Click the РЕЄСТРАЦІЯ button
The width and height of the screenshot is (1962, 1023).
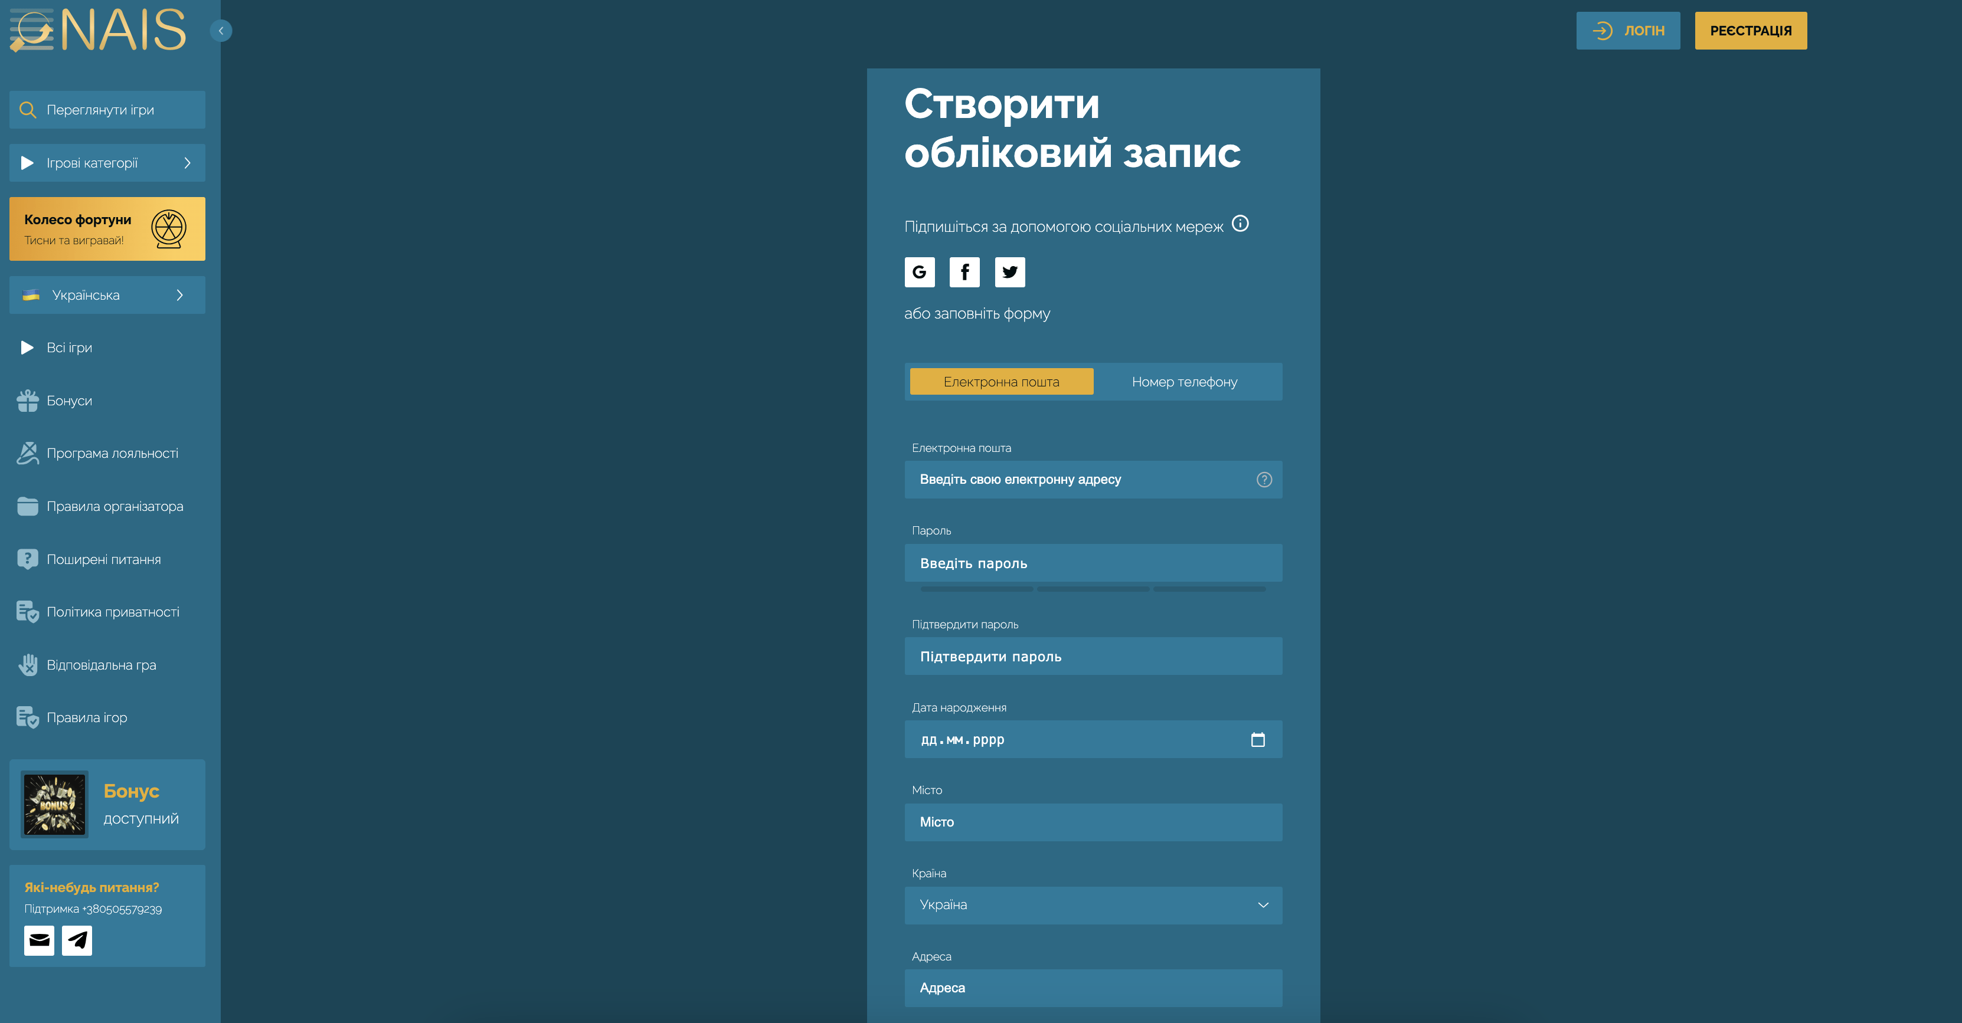coord(1750,31)
